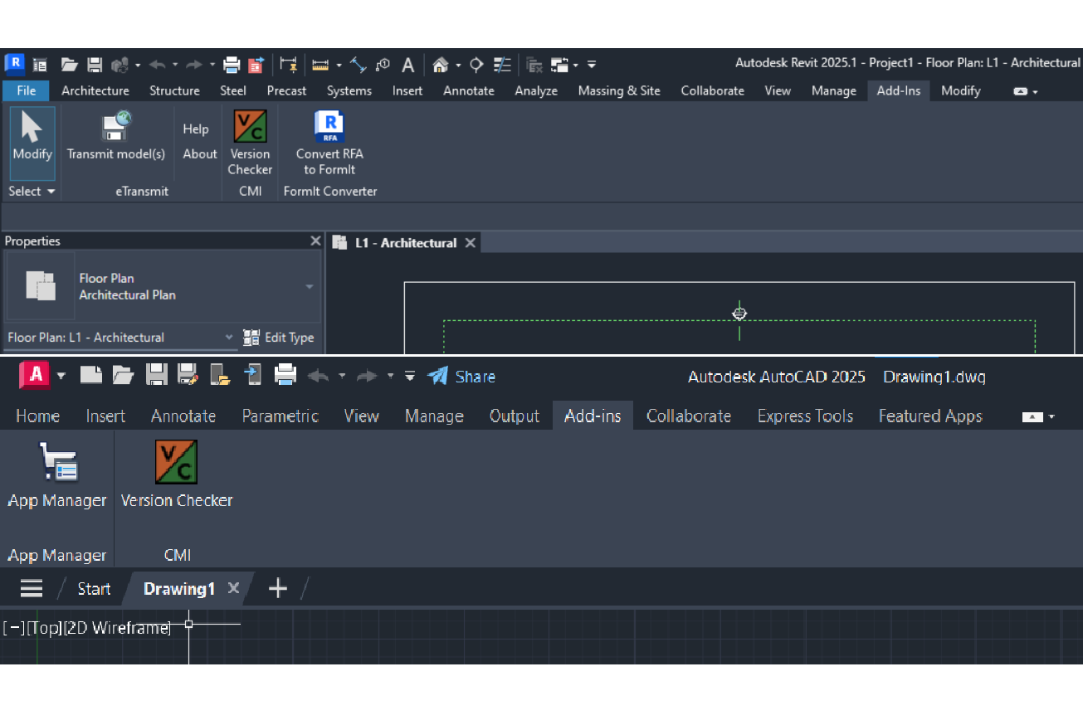Open the Floor Plan type selector dropdown
Image resolution: width=1083 pixels, height=725 pixels.
310,287
